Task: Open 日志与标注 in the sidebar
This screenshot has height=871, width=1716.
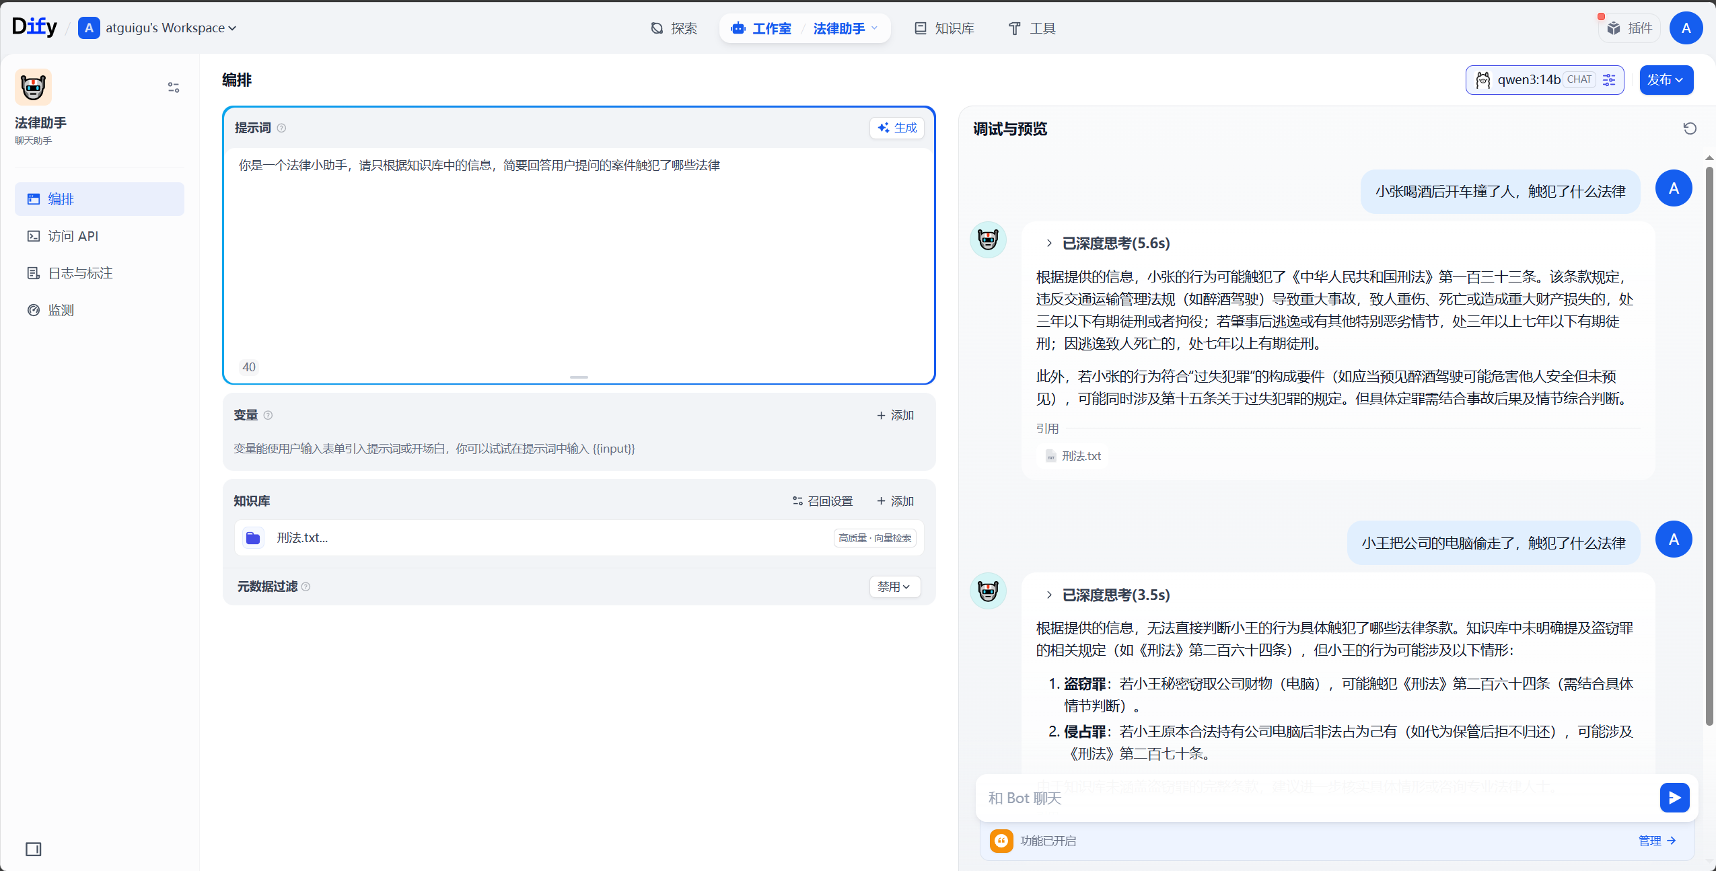Action: point(100,273)
